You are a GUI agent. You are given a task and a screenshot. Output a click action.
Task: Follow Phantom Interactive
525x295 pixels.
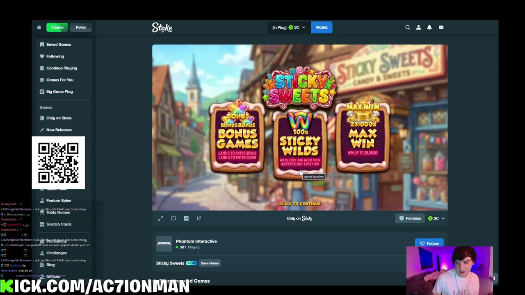429,243
